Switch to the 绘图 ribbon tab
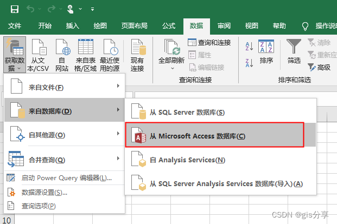The width and height of the screenshot is (337, 224). pos(100,26)
